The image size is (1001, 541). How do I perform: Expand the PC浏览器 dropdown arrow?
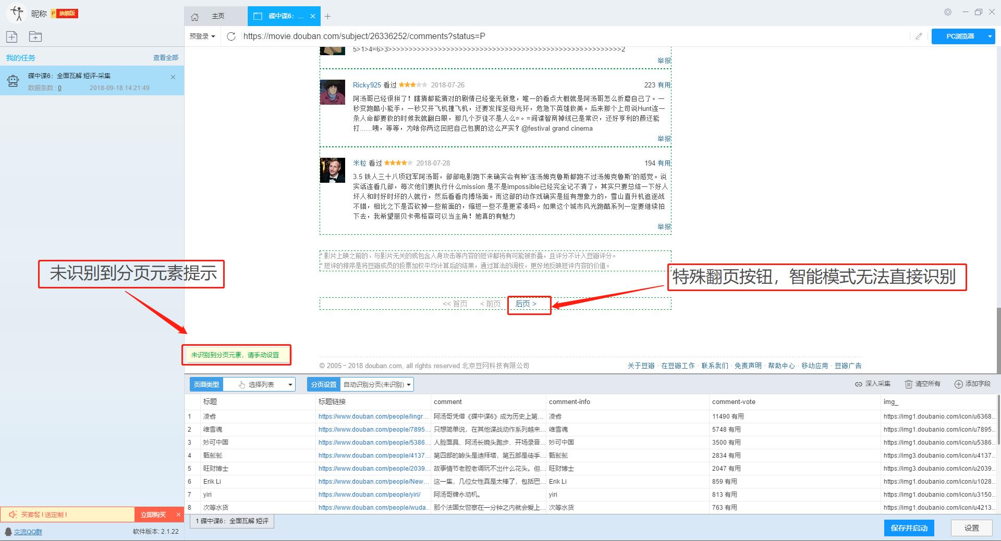pyautogui.click(x=990, y=36)
